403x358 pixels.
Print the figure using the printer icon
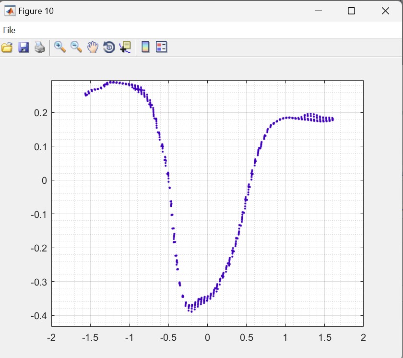(x=40, y=47)
